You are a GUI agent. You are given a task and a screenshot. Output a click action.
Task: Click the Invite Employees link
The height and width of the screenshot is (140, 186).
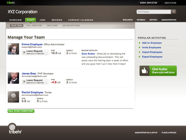(152, 47)
